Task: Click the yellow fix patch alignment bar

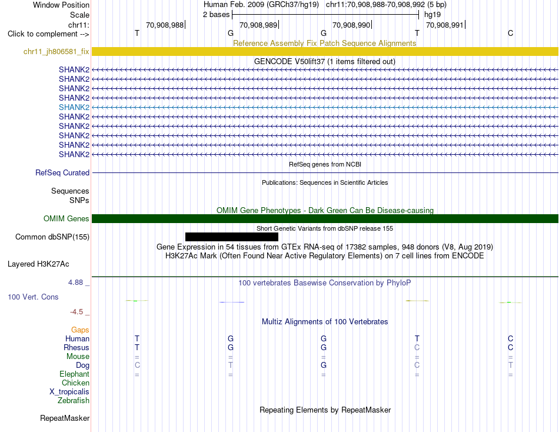Action: point(325,51)
